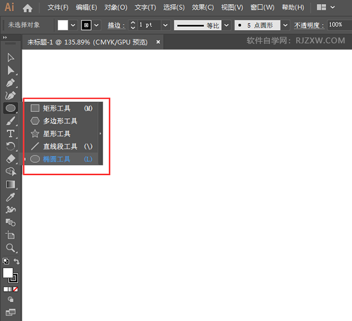Change the screen mode
This screenshot has height=321, width=352.
point(11,312)
